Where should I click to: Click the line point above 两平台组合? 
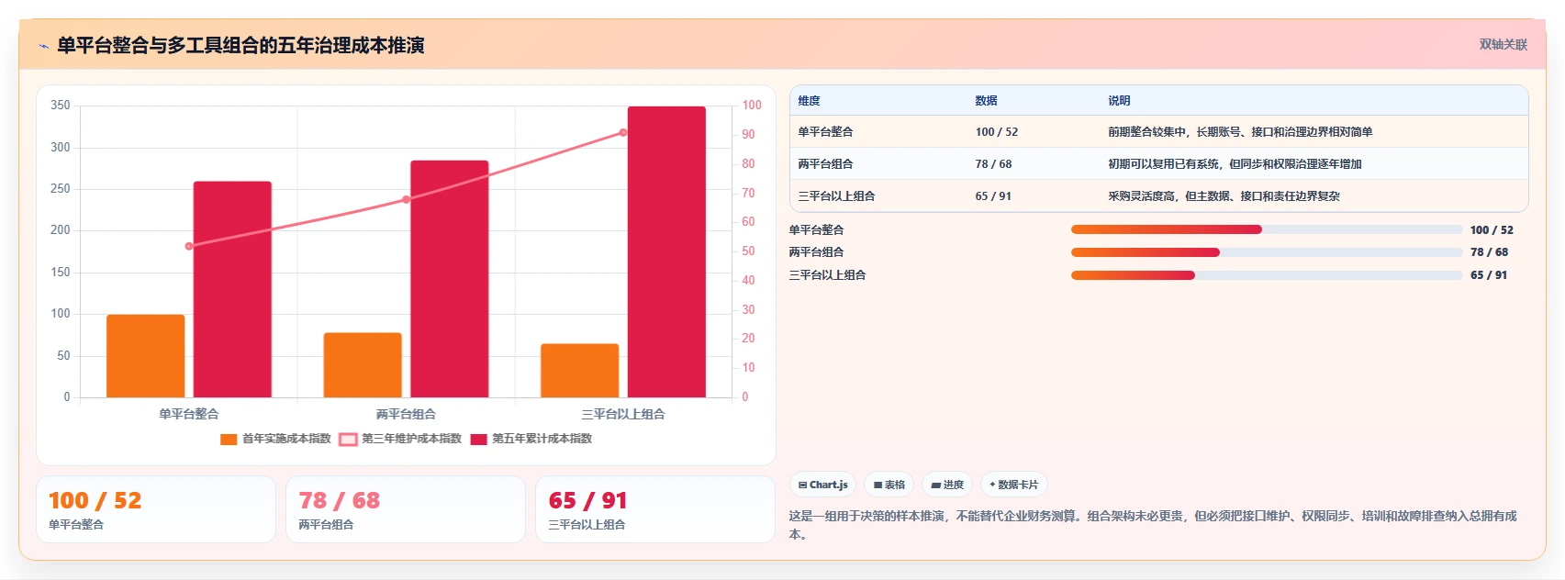tap(406, 199)
